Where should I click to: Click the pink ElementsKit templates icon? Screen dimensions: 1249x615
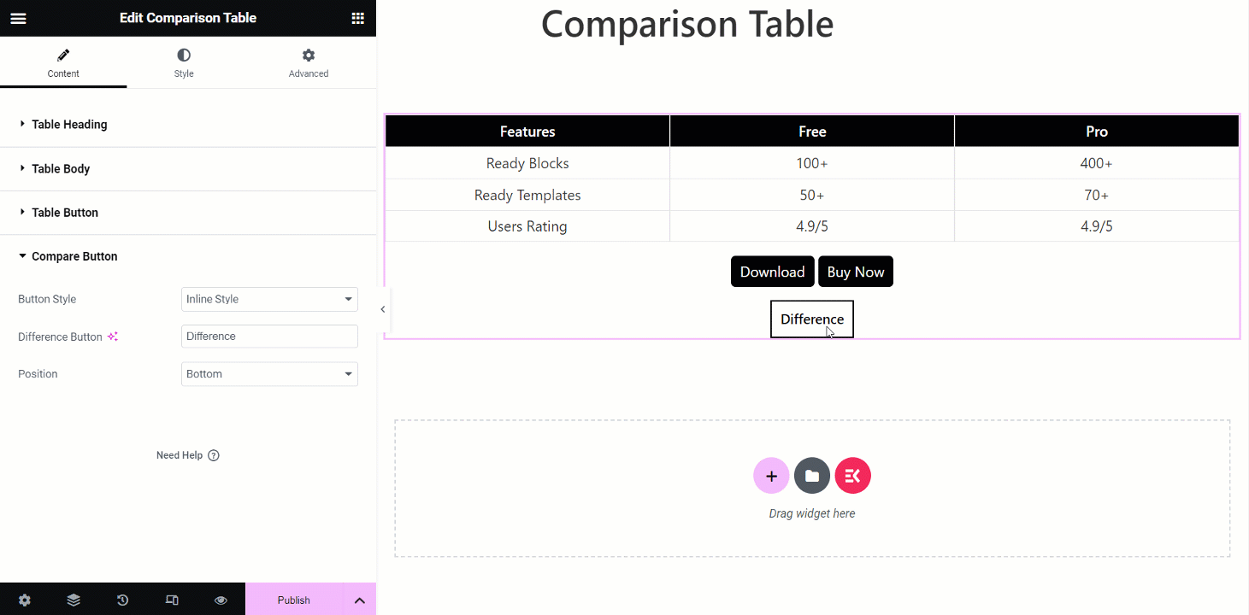(x=853, y=476)
